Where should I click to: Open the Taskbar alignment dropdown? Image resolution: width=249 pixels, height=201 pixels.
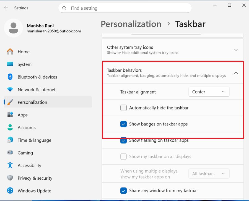point(209,92)
